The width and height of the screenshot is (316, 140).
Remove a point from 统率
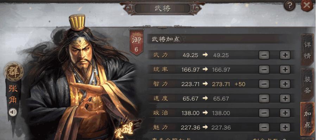(264, 69)
